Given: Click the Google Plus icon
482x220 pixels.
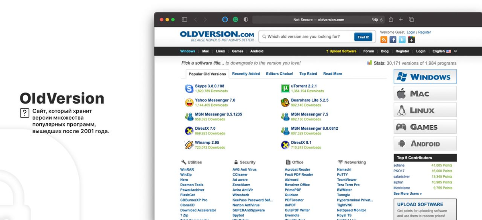Looking at the screenshot, I should coord(411,40).
